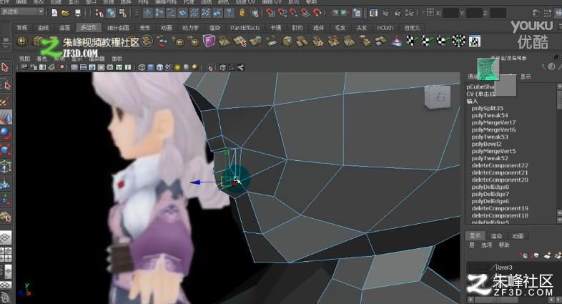Select polySplit35 in the inputs list
The image size is (562, 304).
point(487,108)
